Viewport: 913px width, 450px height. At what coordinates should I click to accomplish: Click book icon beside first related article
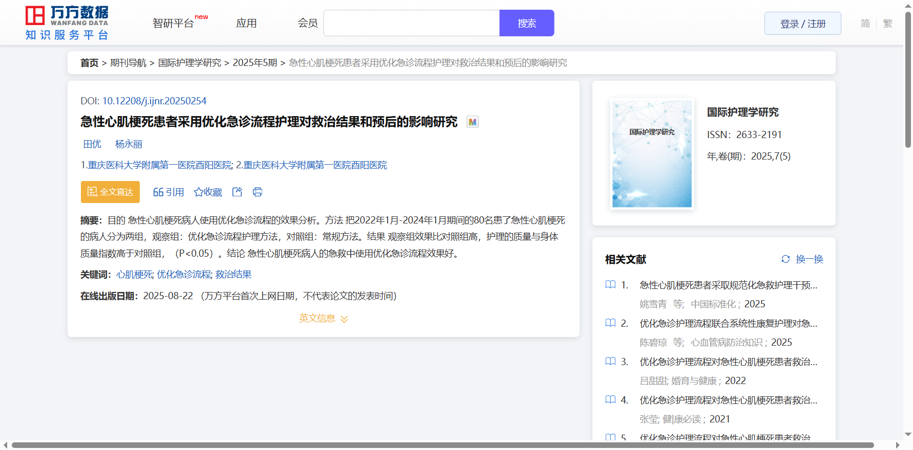pyautogui.click(x=610, y=285)
